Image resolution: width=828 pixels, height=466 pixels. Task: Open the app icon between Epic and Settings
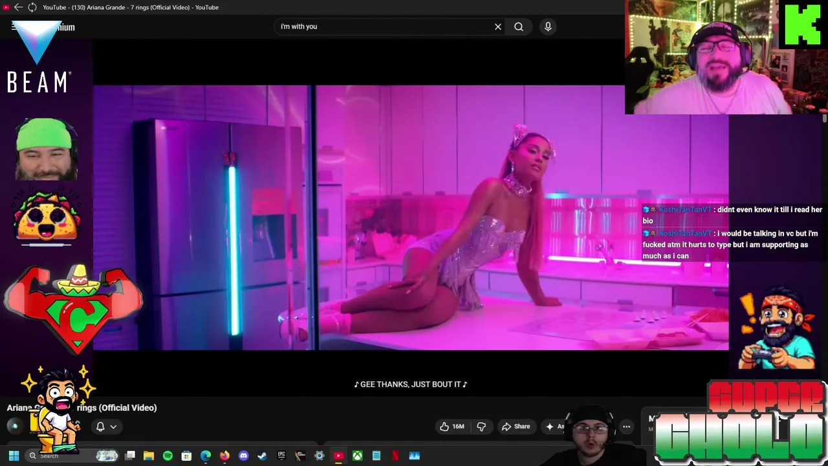(x=300, y=456)
